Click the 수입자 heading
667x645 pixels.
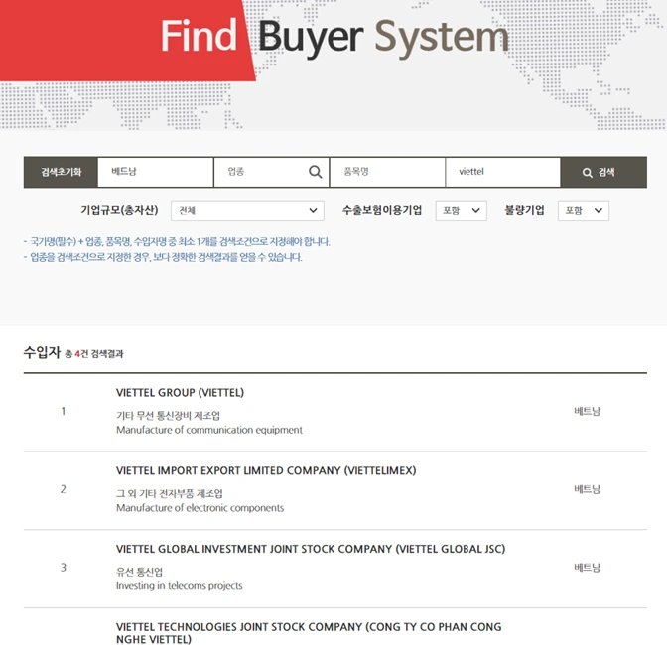[x=42, y=352]
